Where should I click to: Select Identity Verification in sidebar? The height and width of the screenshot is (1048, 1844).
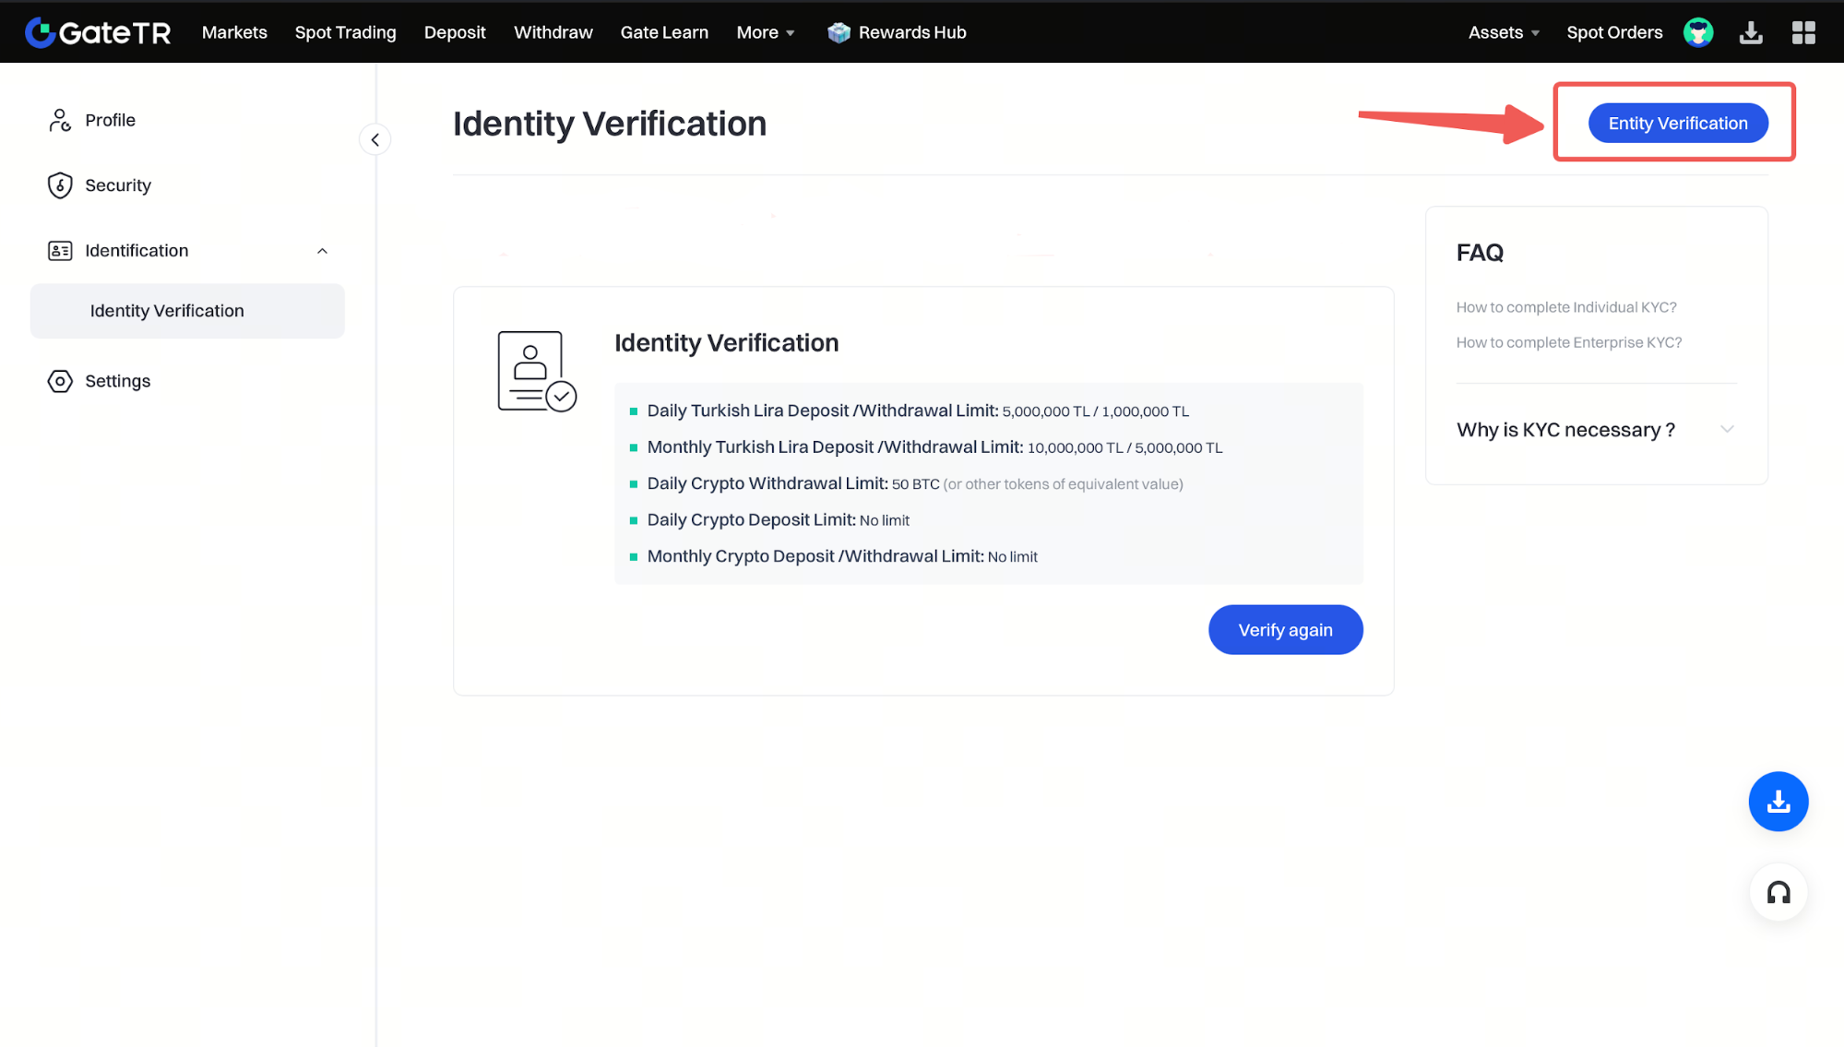click(x=167, y=311)
